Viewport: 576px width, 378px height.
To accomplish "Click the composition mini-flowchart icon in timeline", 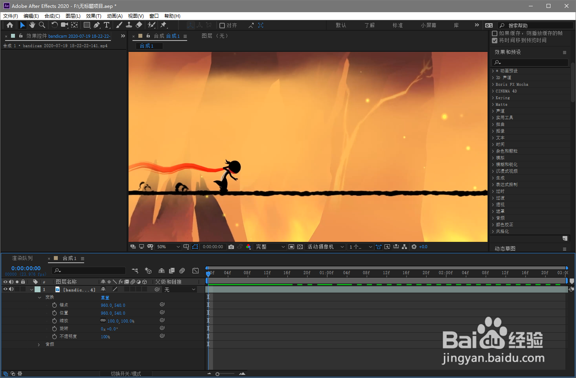I will tap(135, 271).
